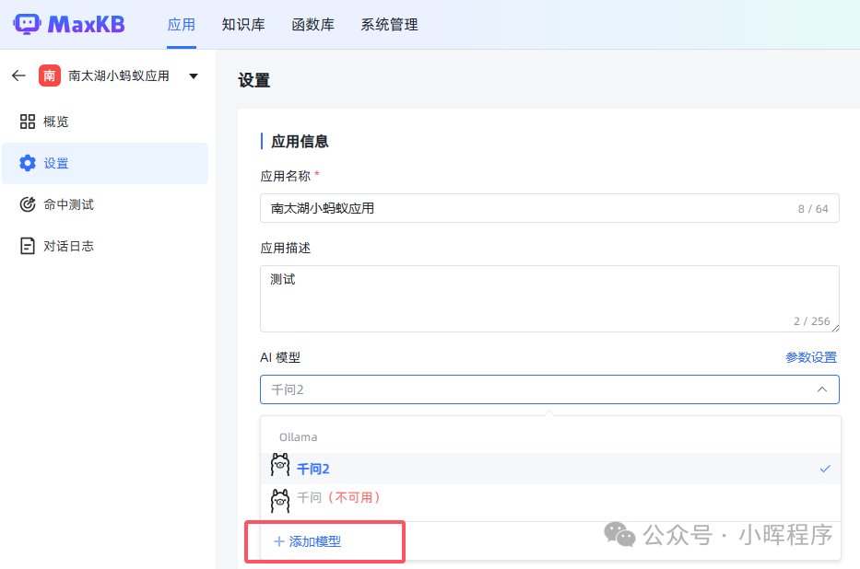Select 设置 in the sidebar
Screen dimensions: 860x569
[105, 163]
